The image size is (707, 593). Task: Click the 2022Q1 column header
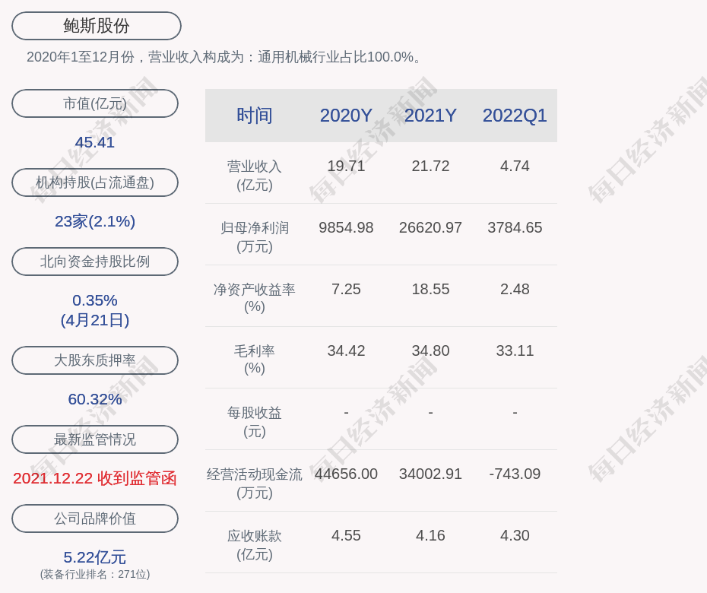coord(515,116)
